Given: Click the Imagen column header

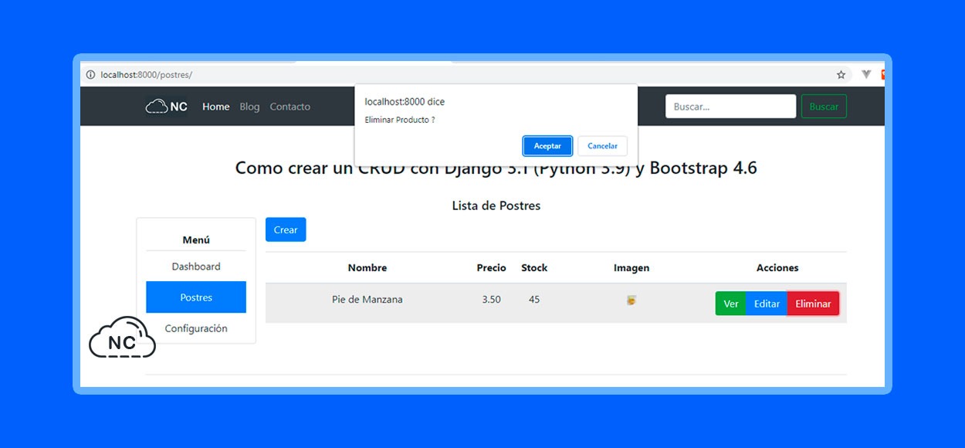Looking at the screenshot, I should [631, 268].
